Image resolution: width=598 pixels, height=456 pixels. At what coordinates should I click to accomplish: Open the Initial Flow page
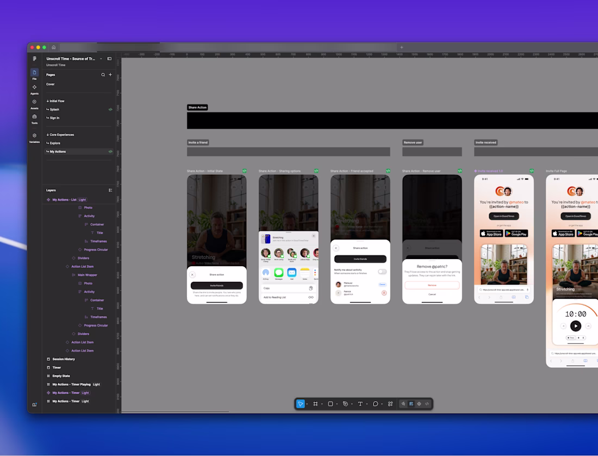coord(55,101)
